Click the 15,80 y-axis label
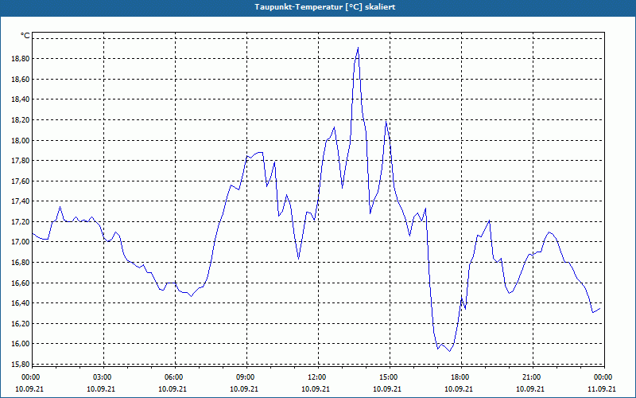 (x=21, y=365)
